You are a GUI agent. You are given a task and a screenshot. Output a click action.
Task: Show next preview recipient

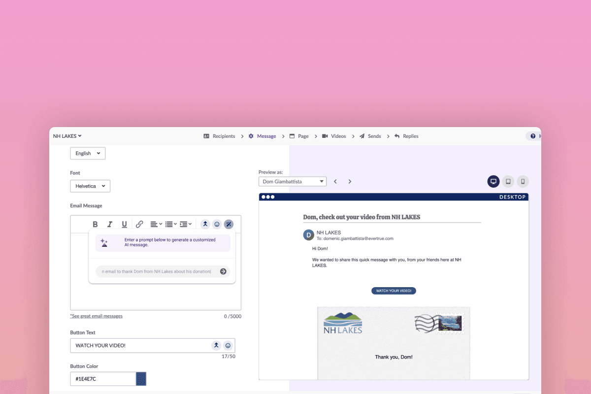pyautogui.click(x=350, y=181)
